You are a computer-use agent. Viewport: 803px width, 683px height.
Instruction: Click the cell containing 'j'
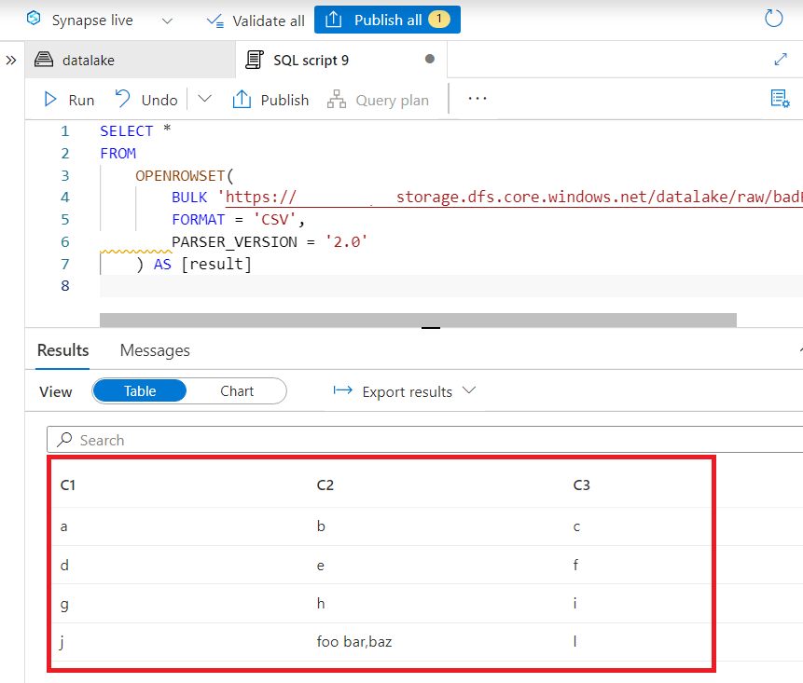(62, 642)
